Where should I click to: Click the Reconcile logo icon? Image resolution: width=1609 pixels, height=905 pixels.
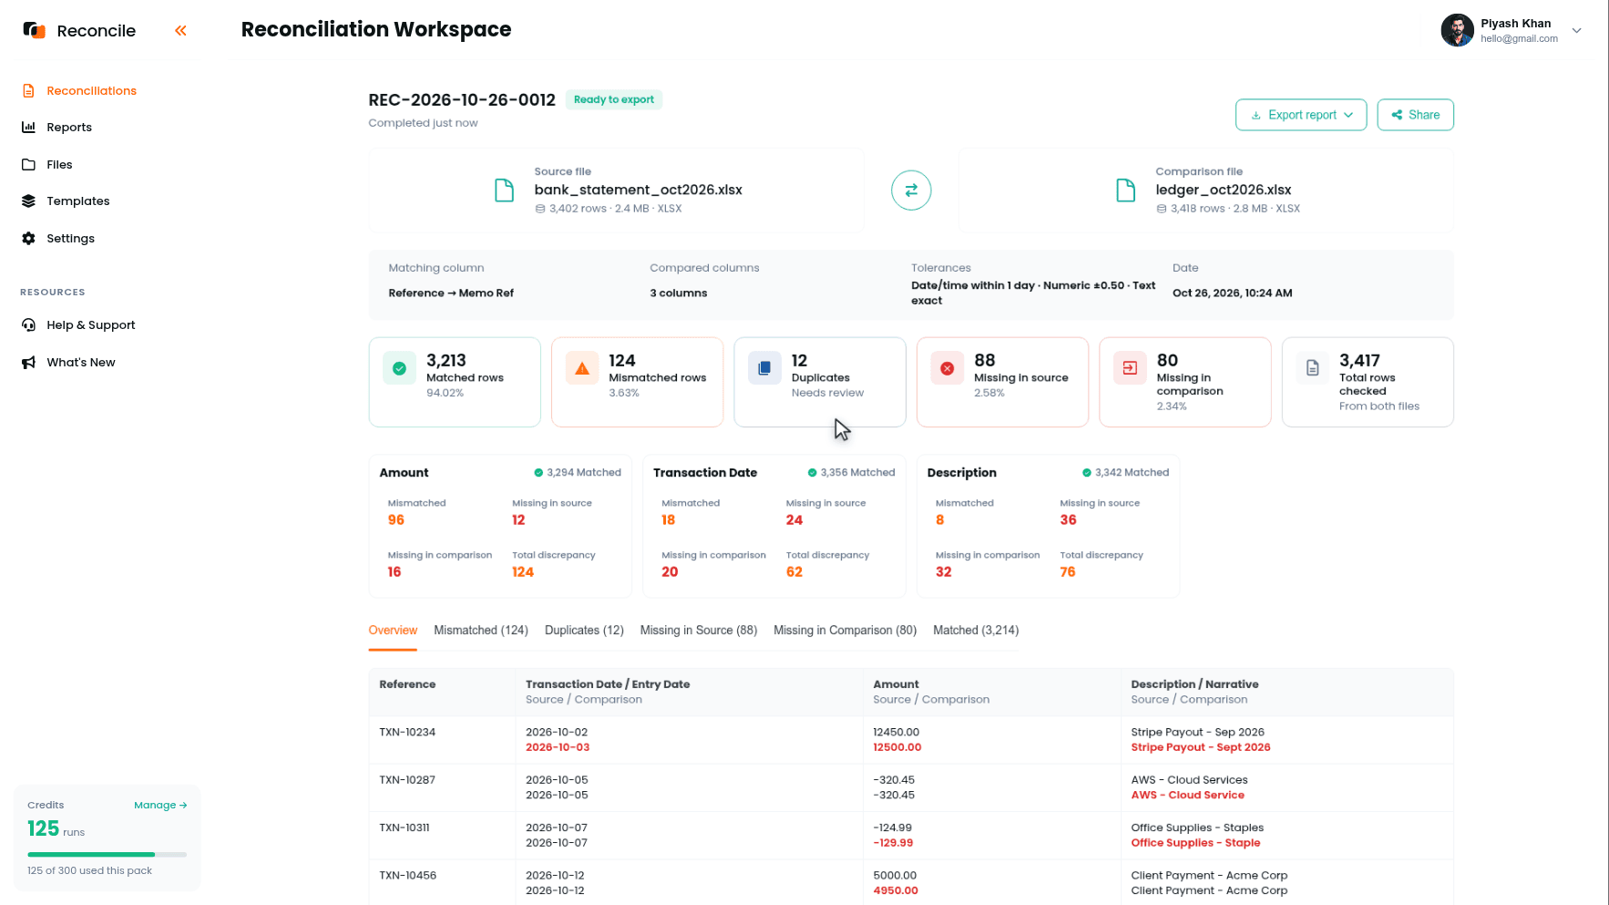pos(34,30)
